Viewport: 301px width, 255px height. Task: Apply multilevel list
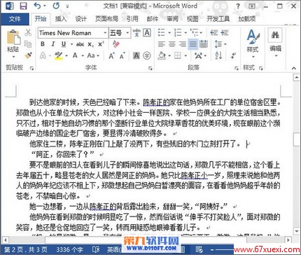194,33
